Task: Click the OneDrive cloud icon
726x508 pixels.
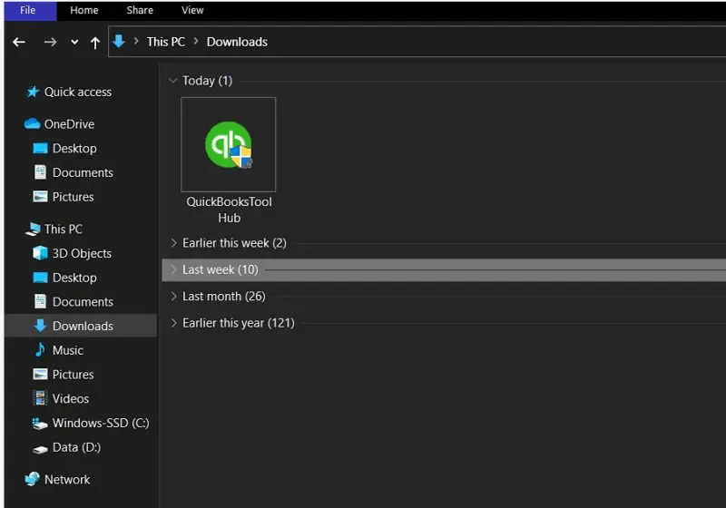Action: (33, 124)
